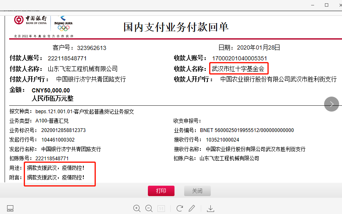
Task: Select amount in words 人民币伍万元整
Action: point(52,99)
